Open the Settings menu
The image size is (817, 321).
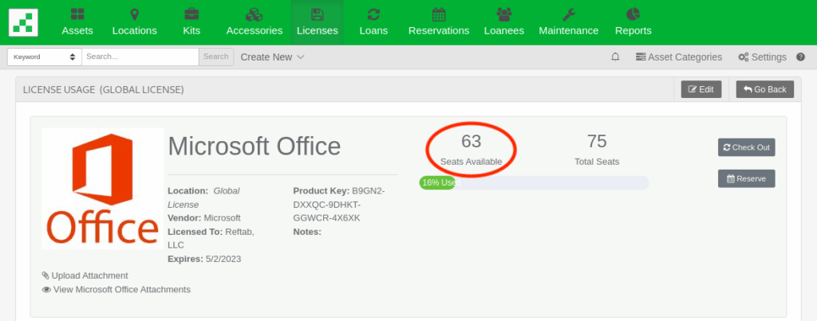click(762, 57)
